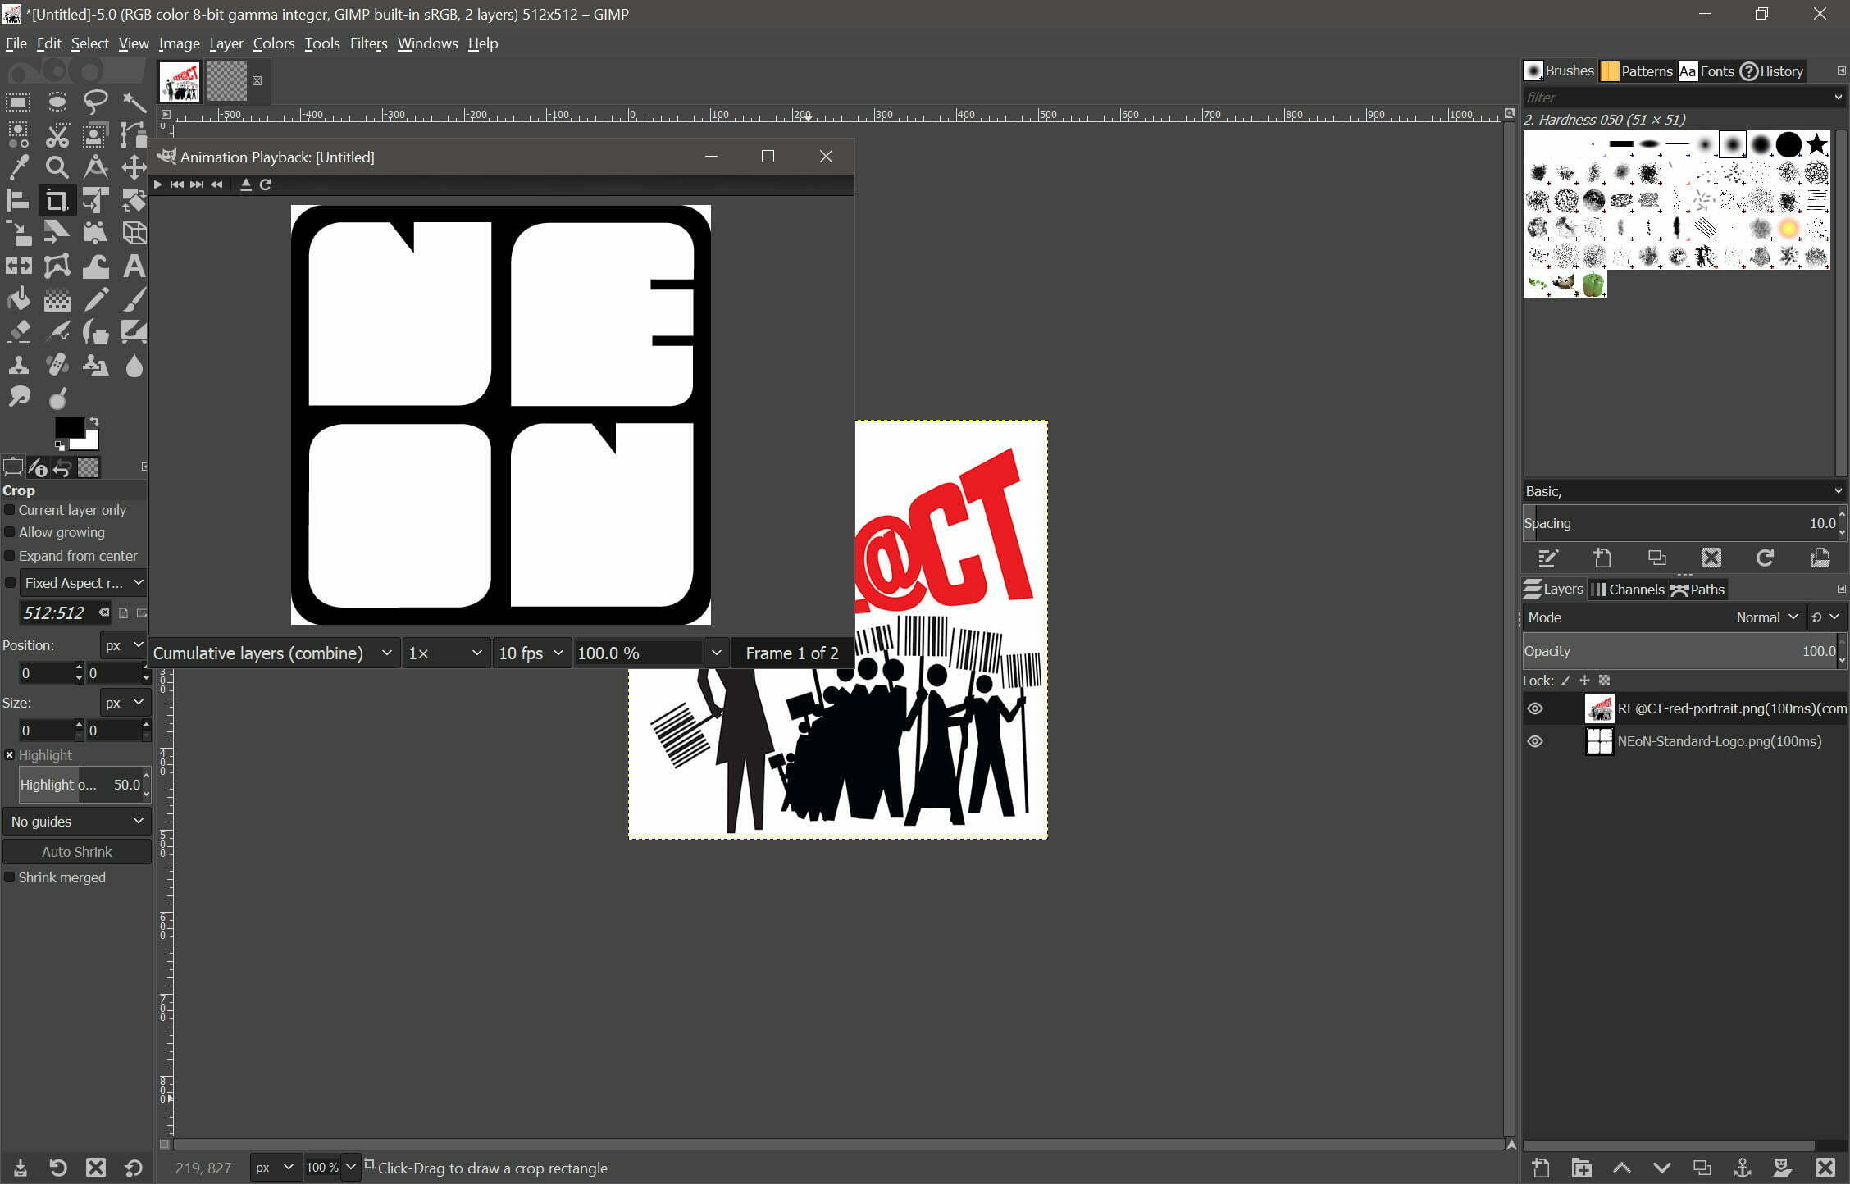Viewport: 1850px width, 1184px height.
Task: Adjust the brush Spacing slider
Action: (x=1679, y=523)
